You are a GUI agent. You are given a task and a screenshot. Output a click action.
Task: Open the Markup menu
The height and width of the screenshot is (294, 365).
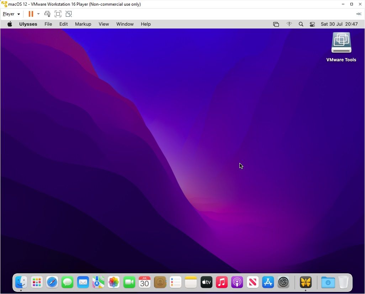(83, 24)
